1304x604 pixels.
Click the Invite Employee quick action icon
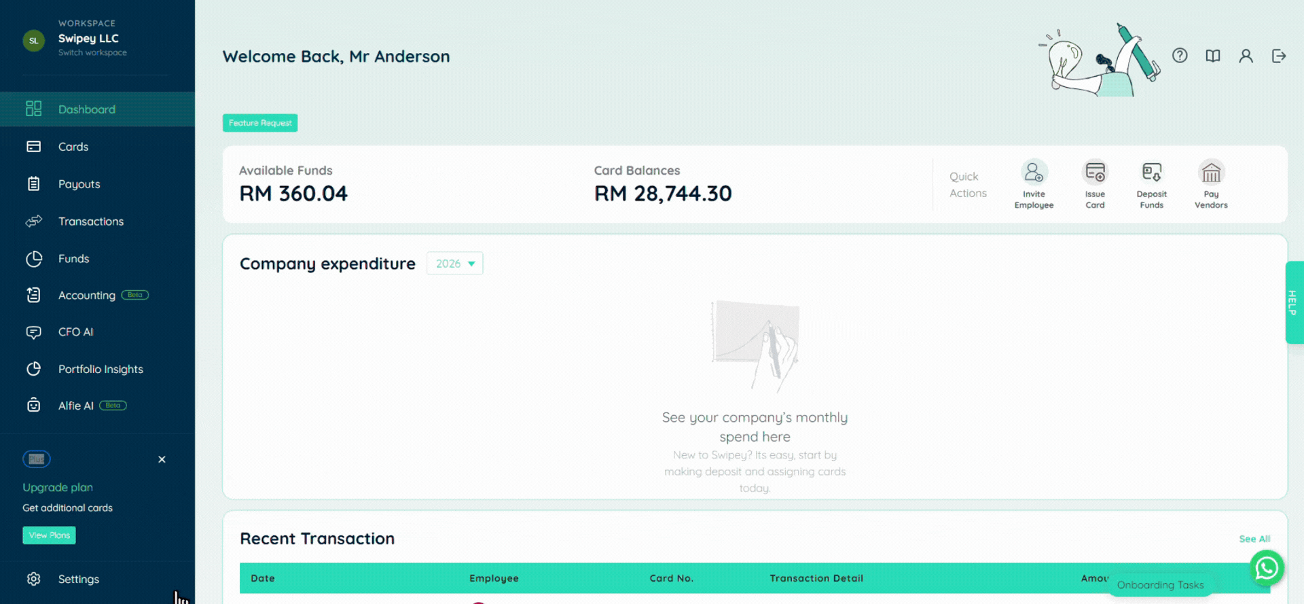(x=1034, y=173)
